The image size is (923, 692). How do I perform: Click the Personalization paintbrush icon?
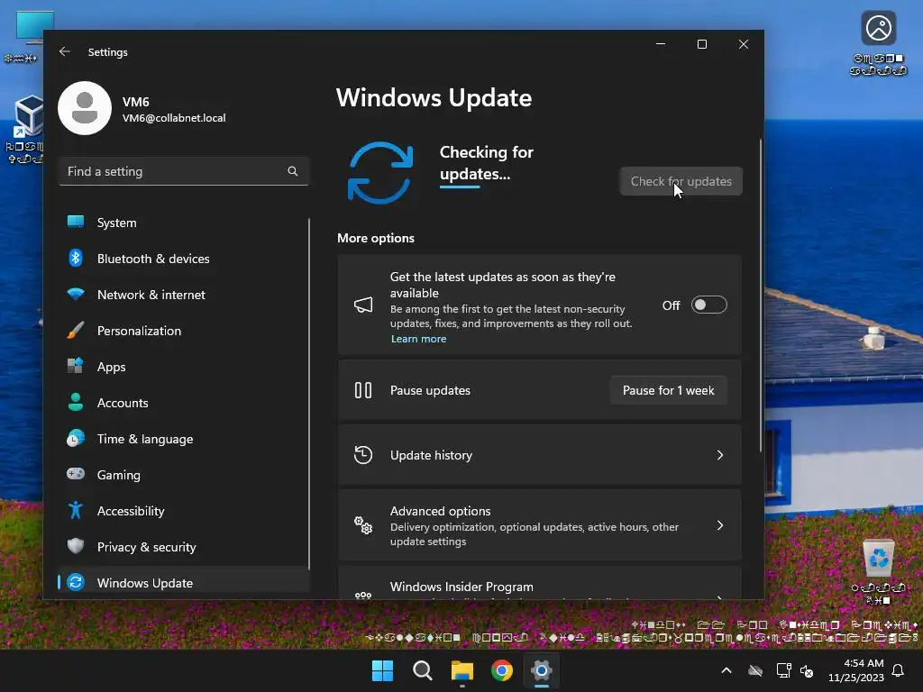pos(76,330)
